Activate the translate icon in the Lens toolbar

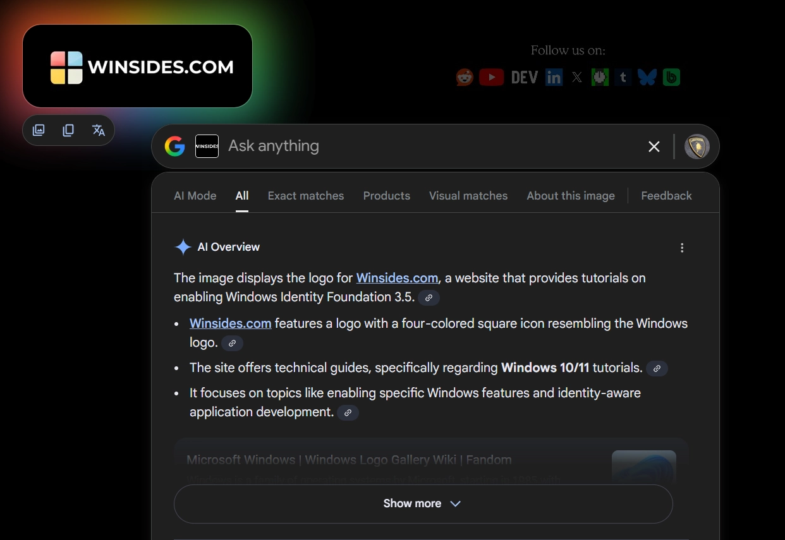point(99,129)
